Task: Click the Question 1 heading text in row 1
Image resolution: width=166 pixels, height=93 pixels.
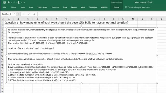Action: click(66, 22)
